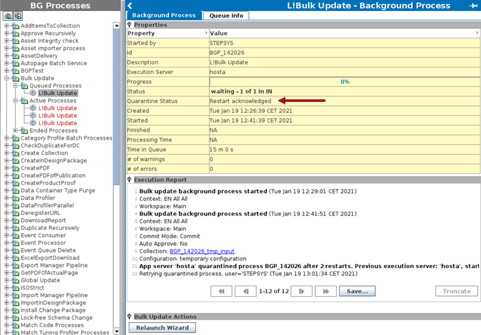Click the back arrow in the title bar
481x335 pixels.
pyautogui.click(x=129, y=5)
